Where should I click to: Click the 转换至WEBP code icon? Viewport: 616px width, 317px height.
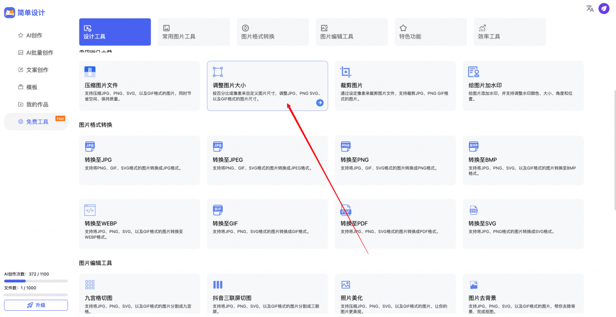(90, 210)
